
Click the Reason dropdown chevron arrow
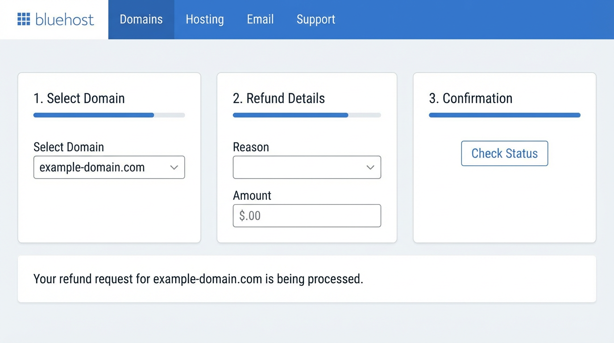pyautogui.click(x=370, y=167)
